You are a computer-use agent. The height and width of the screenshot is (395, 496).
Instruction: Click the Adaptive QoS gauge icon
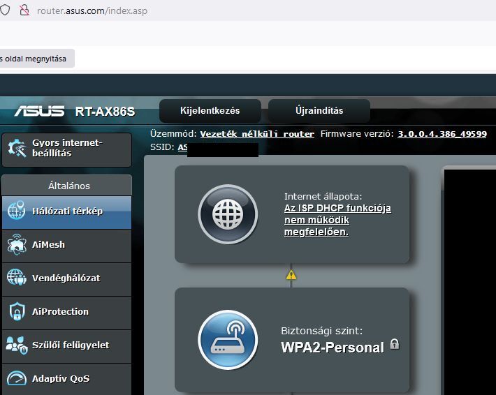click(x=17, y=378)
